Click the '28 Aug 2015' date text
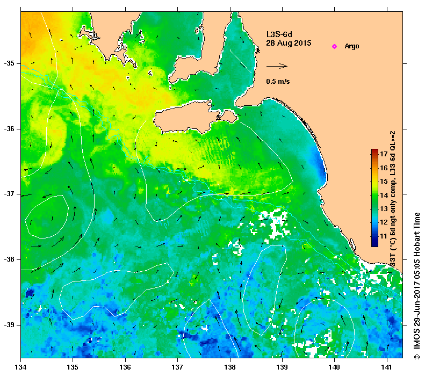425x376 pixels. point(289,43)
